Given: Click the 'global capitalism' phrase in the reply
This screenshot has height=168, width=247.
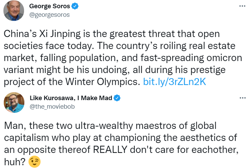Looking at the screenshot, I should click(110, 132).
